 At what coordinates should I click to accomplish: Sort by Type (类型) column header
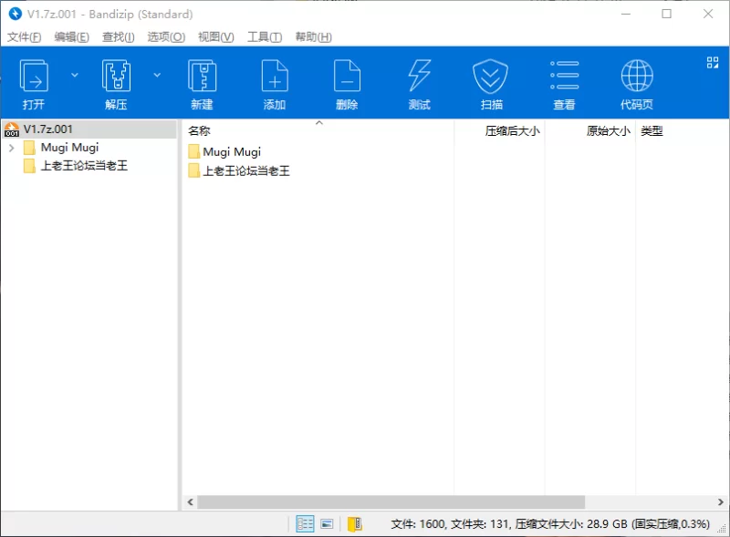point(652,130)
